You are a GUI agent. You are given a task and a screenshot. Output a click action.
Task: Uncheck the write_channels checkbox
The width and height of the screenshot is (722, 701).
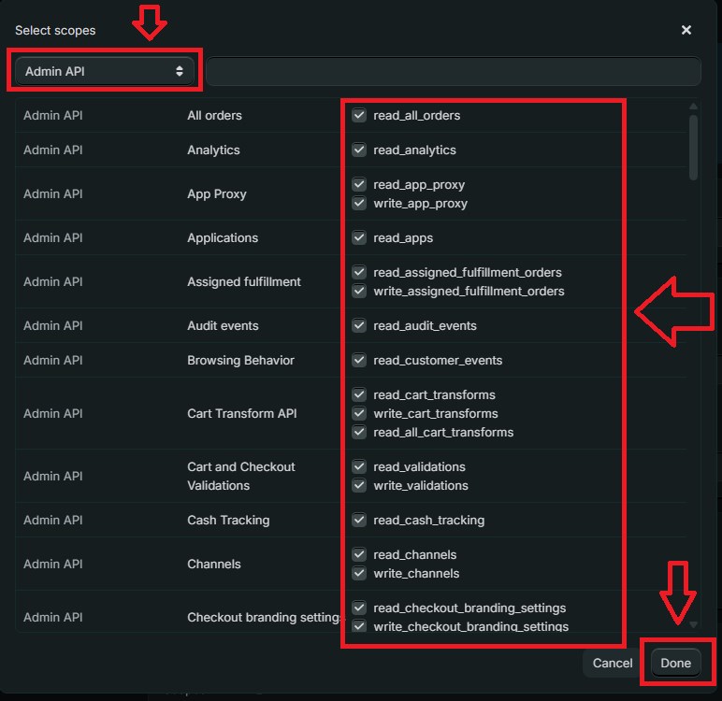(x=359, y=574)
